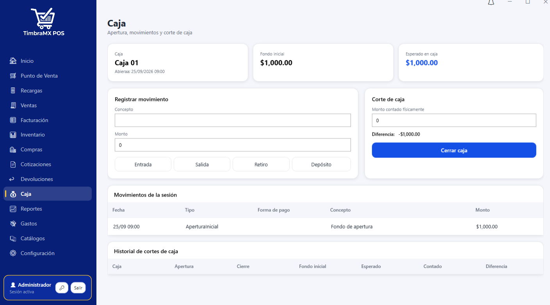Open Inventario from the sidebar

point(48,135)
